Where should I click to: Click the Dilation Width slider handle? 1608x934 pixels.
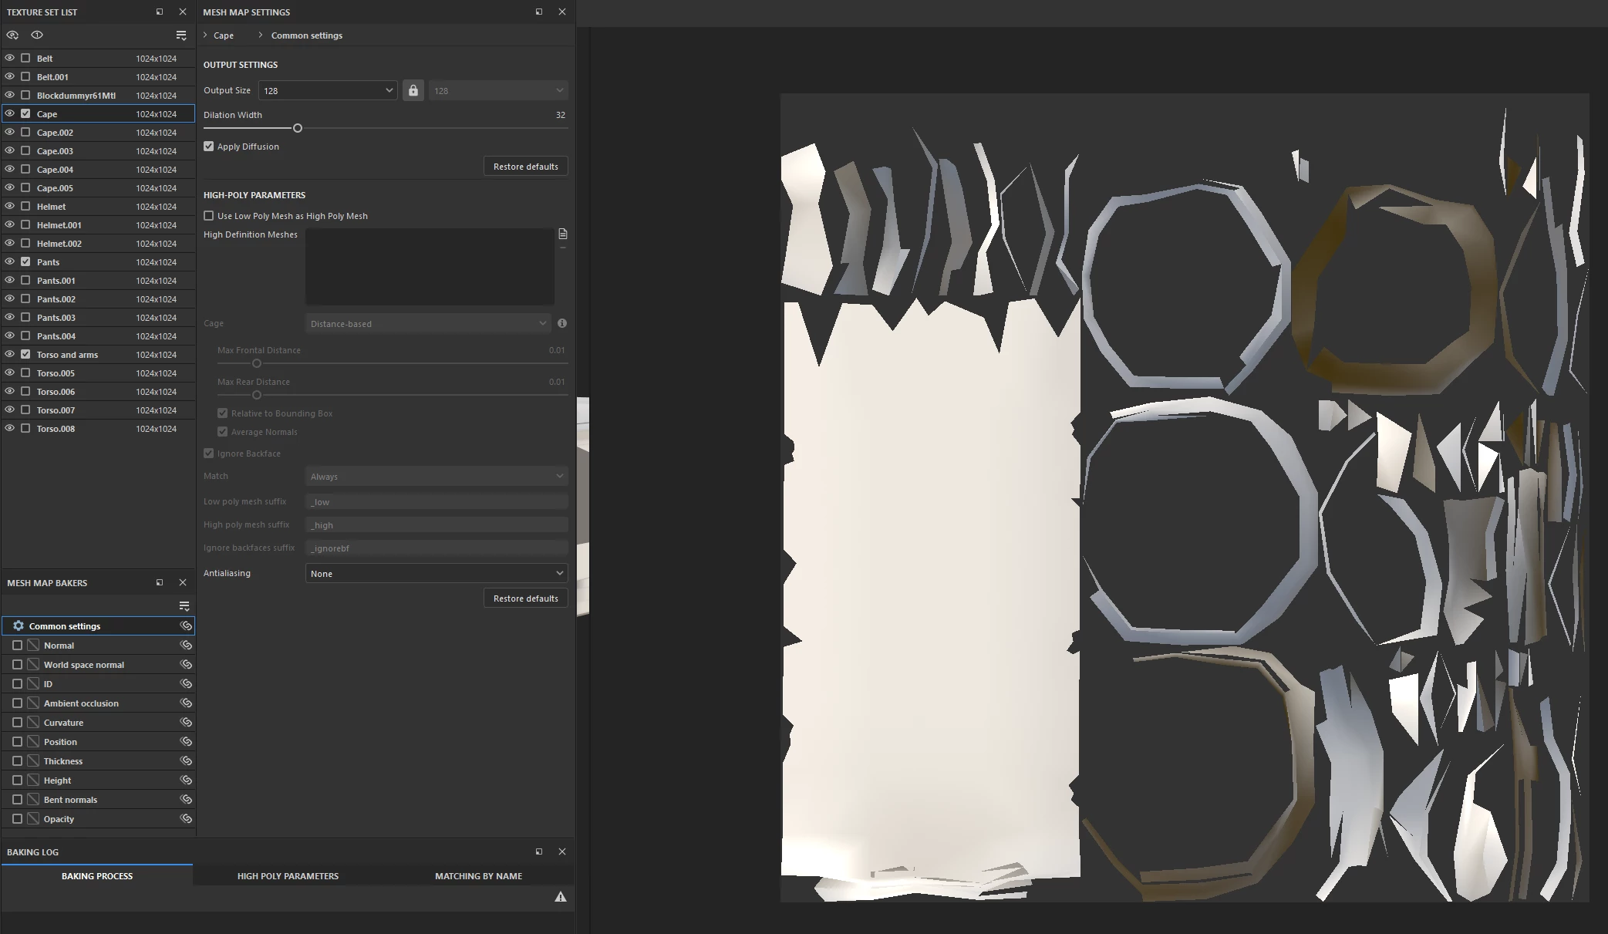click(x=298, y=128)
